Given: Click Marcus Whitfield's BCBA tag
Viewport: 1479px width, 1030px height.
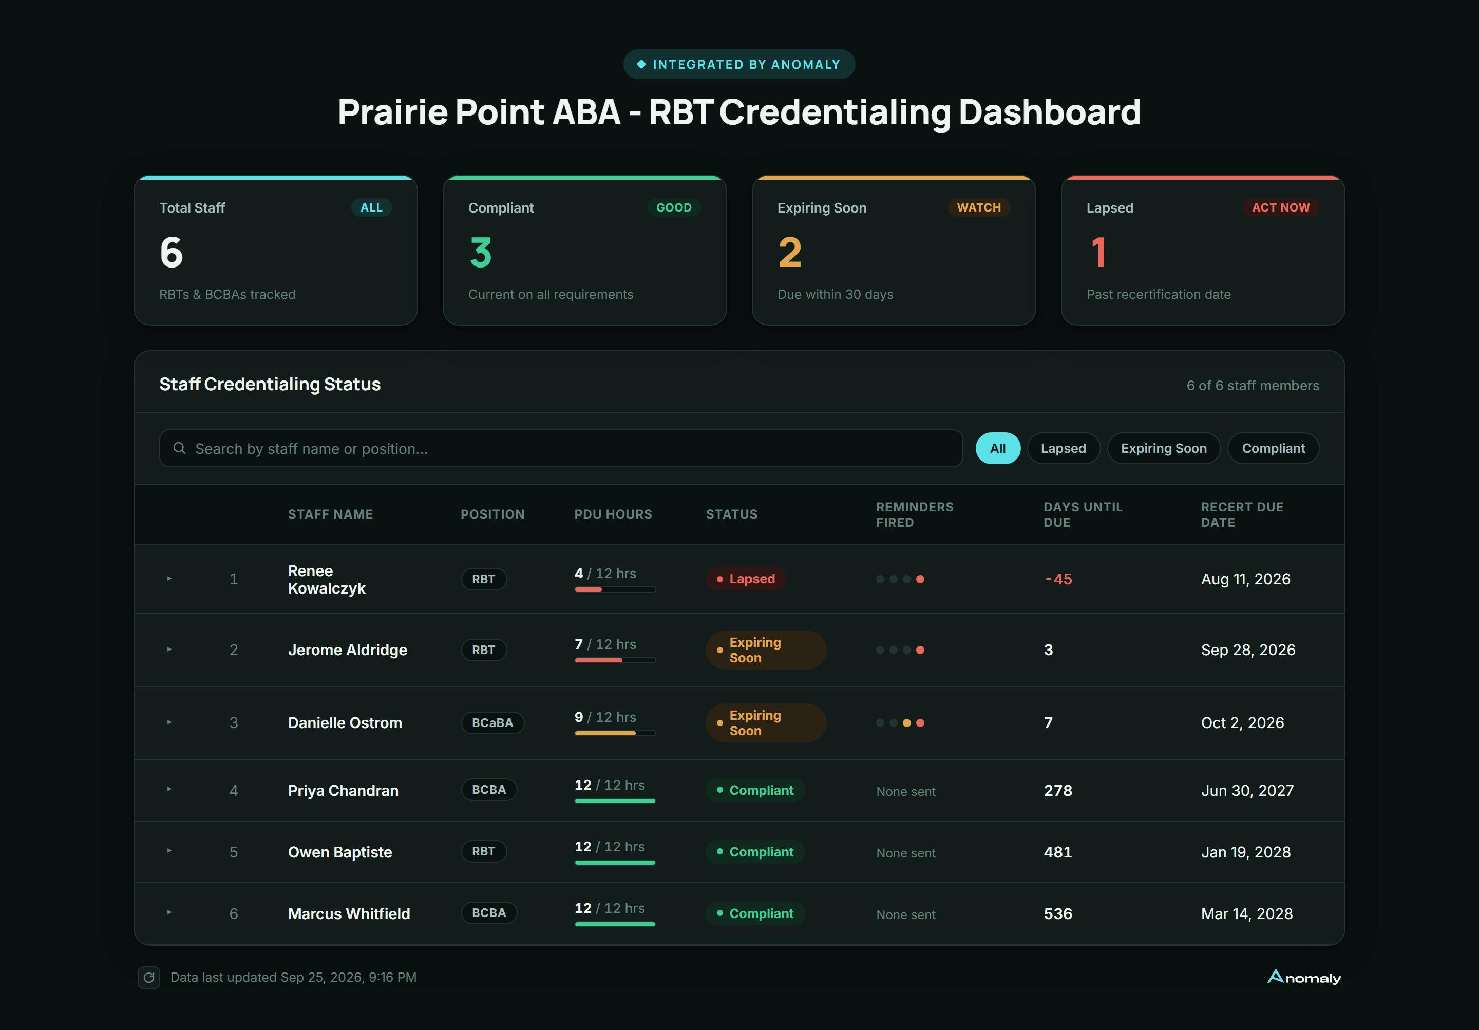Looking at the screenshot, I should pos(489,913).
